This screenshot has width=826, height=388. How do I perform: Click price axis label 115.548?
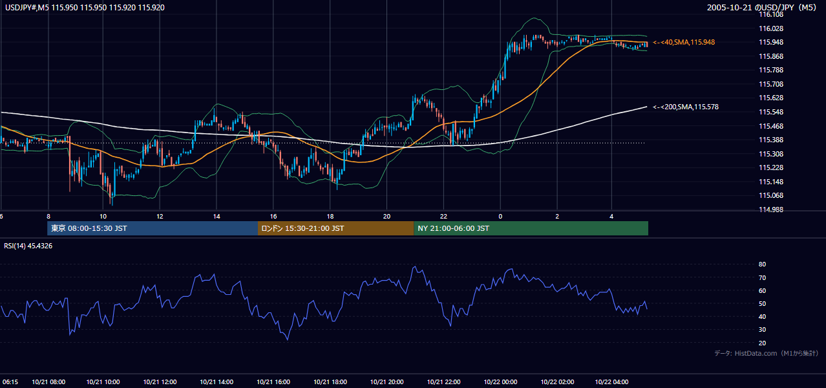pos(771,112)
